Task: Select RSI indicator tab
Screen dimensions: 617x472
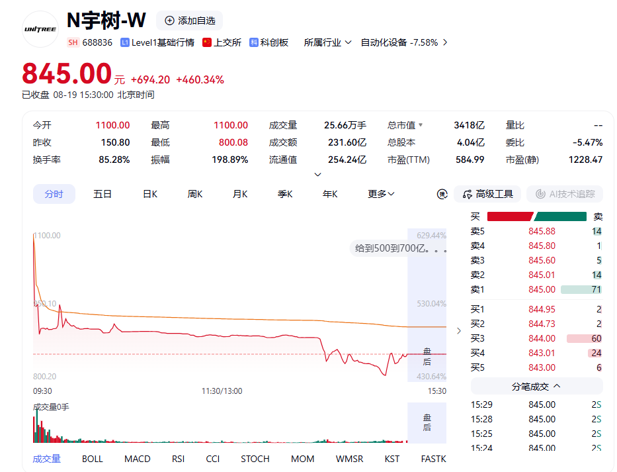Action: pos(179,459)
